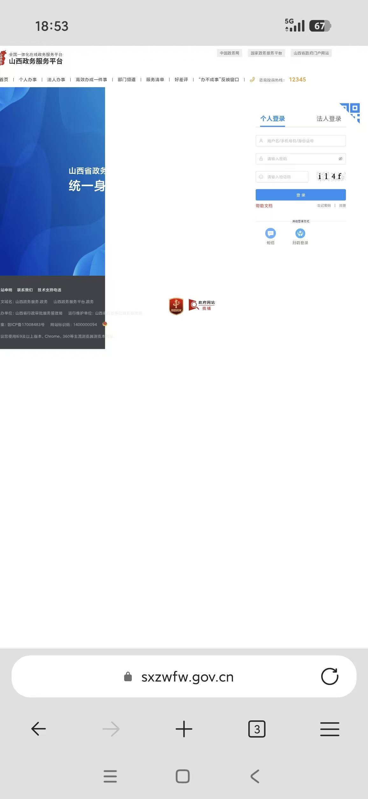Open the 帮助文档 link
Viewport: 368px width, 799px height.
pos(264,206)
